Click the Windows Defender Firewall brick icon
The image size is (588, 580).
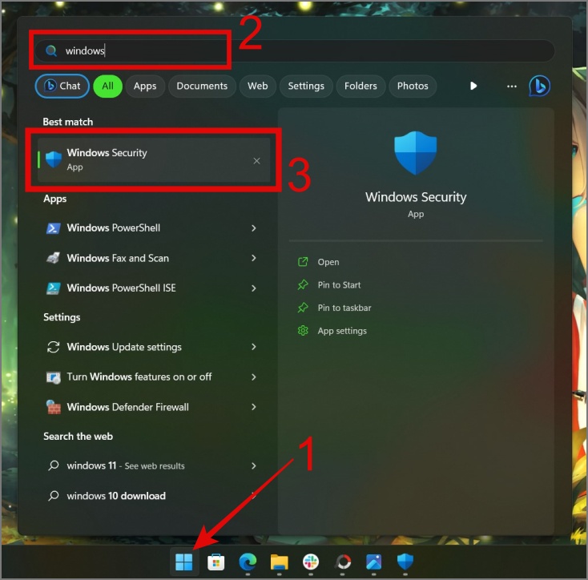(53, 407)
